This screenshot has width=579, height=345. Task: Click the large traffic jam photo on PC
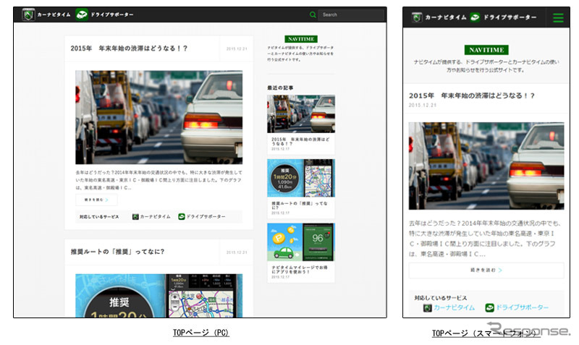click(x=159, y=117)
